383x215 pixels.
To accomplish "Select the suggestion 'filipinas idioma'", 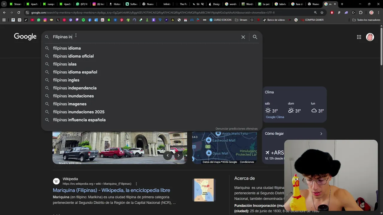I will [152, 48].
